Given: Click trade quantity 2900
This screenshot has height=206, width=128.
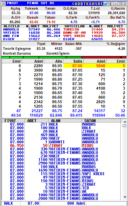Looking at the screenshot, I should click(x=43, y=163).
